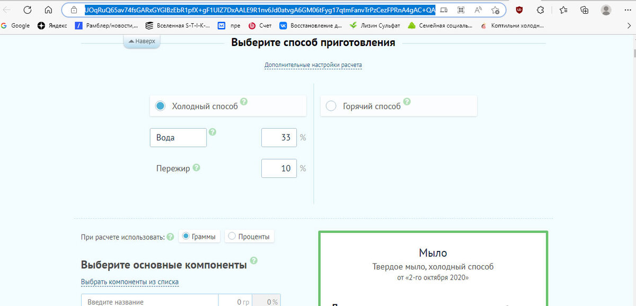Click the help icon next to Горячий способ
Image resolution: width=636 pixels, height=306 pixels.
[407, 102]
